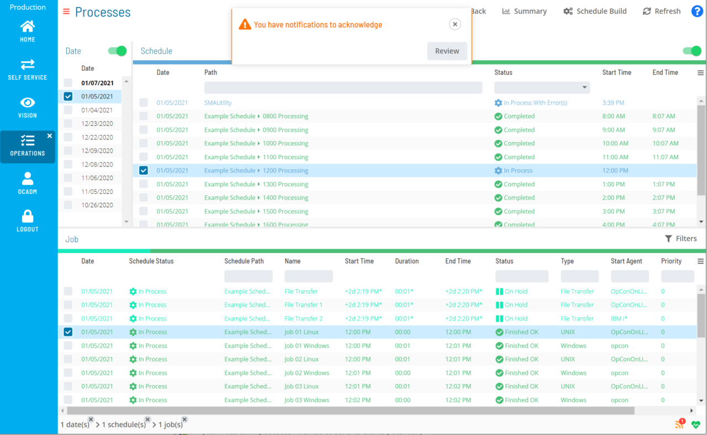Open Schedule table column options menu
Viewport: 707px width, 435px height.
click(x=700, y=72)
